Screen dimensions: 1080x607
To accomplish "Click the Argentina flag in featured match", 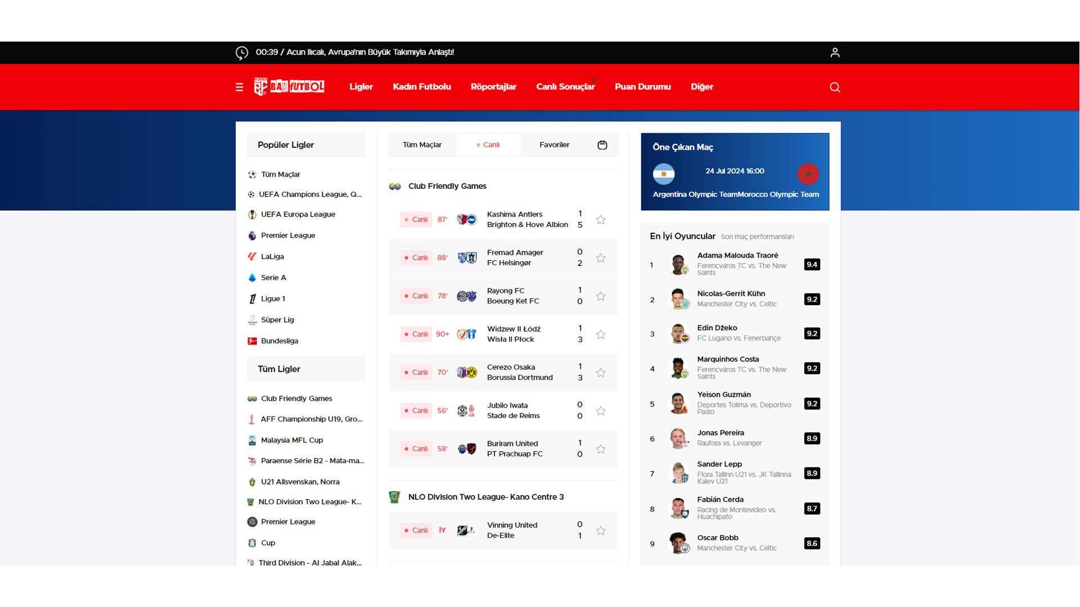I will [x=664, y=174].
